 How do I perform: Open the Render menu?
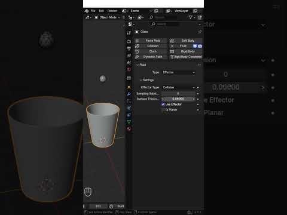tap(112, 11)
